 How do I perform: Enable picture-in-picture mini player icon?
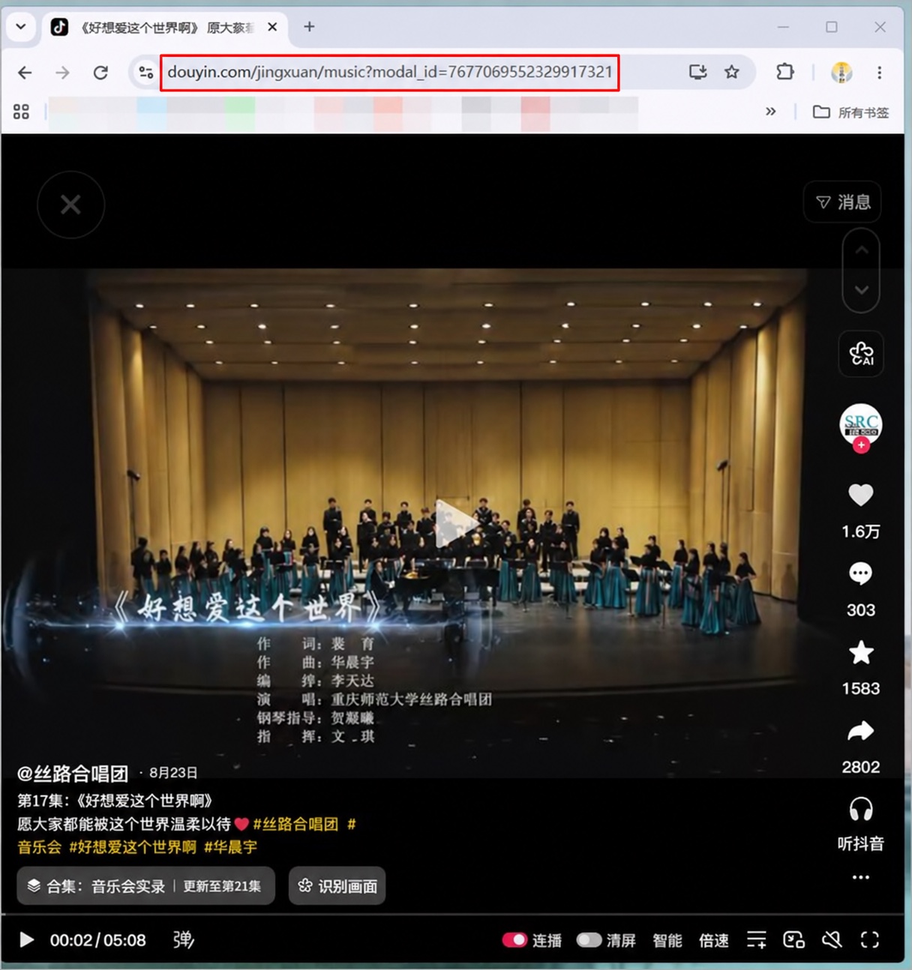tap(793, 940)
